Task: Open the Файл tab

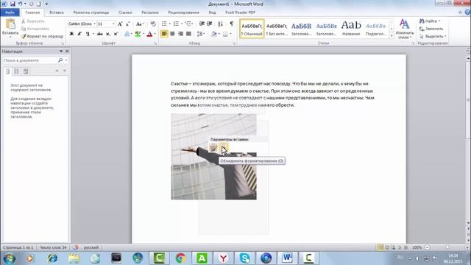Action: pos(10,13)
